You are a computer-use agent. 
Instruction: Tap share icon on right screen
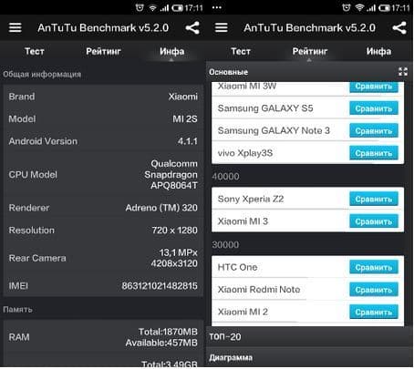pyautogui.click(x=399, y=27)
